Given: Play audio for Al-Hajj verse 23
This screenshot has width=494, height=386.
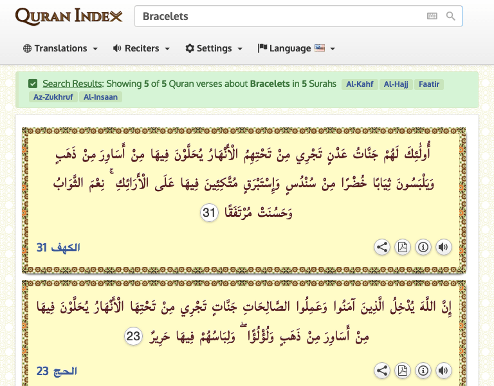Looking at the screenshot, I should tap(443, 371).
